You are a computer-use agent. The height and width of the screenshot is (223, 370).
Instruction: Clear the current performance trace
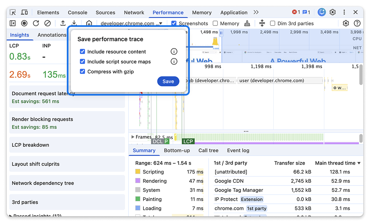click(x=47, y=23)
